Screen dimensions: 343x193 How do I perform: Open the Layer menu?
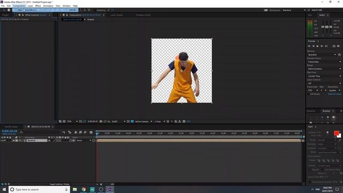coord(30,6)
